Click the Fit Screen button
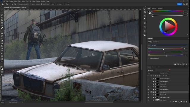Image resolution: width=190 pixels, height=107 pixels. point(59,4)
